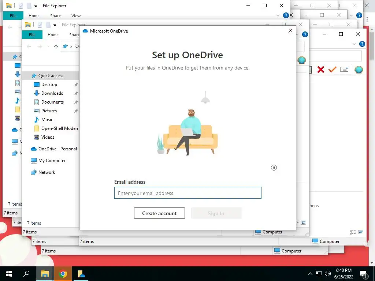
Task: Click the pin icon beside Documents
Action: pyautogui.click(x=76, y=102)
